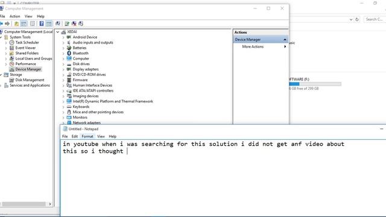The width and height of the screenshot is (386, 217).
Task: Click the Notepad icon in the Untitled title bar
Action: pos(65,128)
